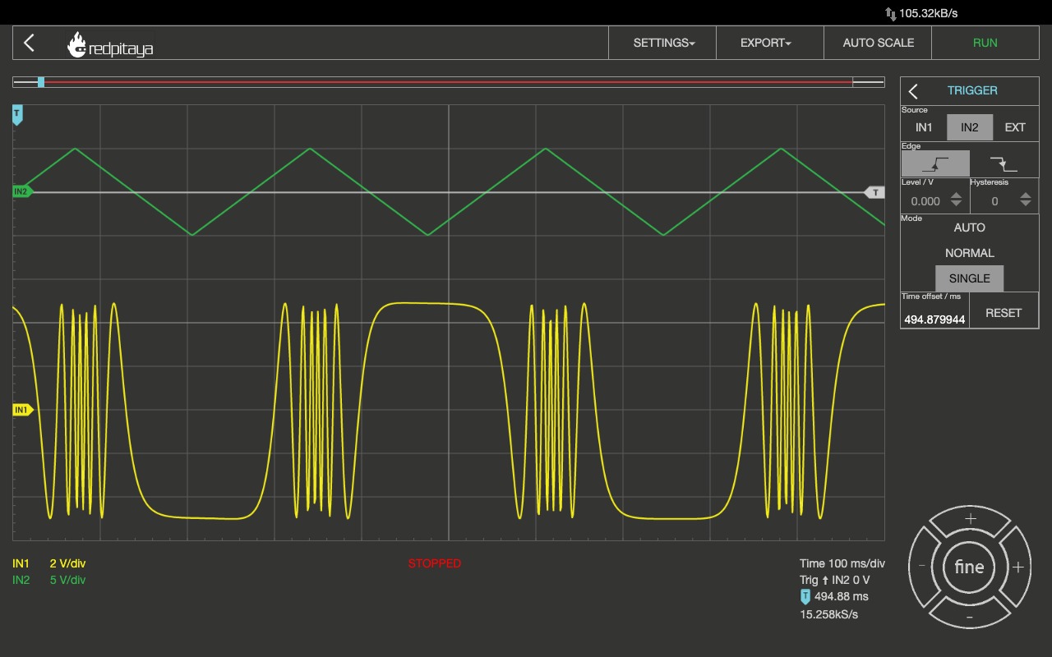Set trigger mode to SINGLE

click(x=970, y=278)
